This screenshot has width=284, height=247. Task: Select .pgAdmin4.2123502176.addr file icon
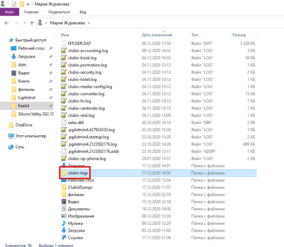64,151
